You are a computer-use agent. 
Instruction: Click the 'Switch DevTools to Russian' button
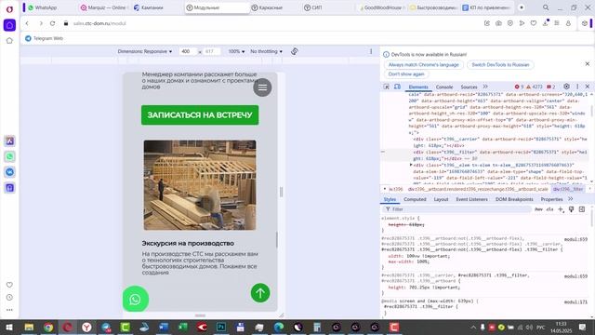[500, 64]
